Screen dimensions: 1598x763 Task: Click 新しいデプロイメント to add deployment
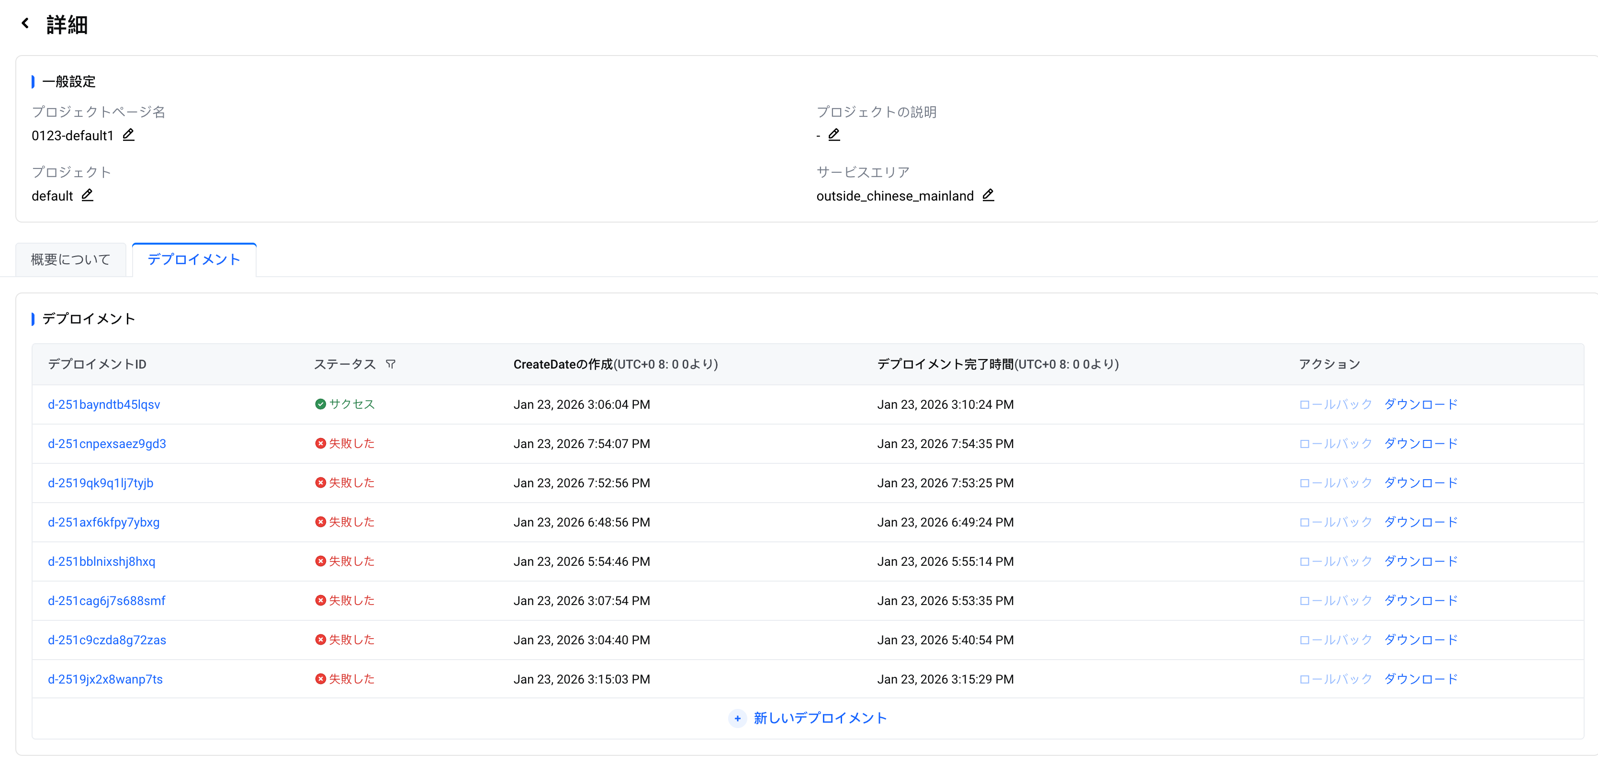[x=820, y=718]
